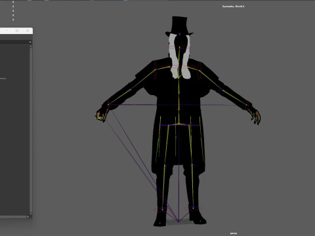Minimize the floating panel window
Screen dimensions: 315x236
tap(7, 31)
